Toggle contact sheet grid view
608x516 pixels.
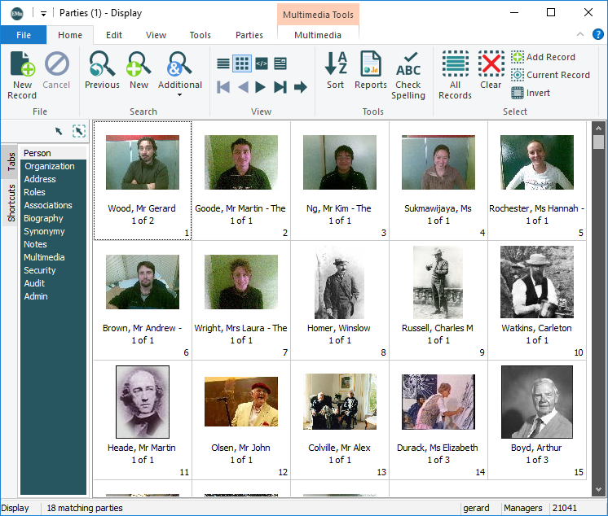click(242, 63)
